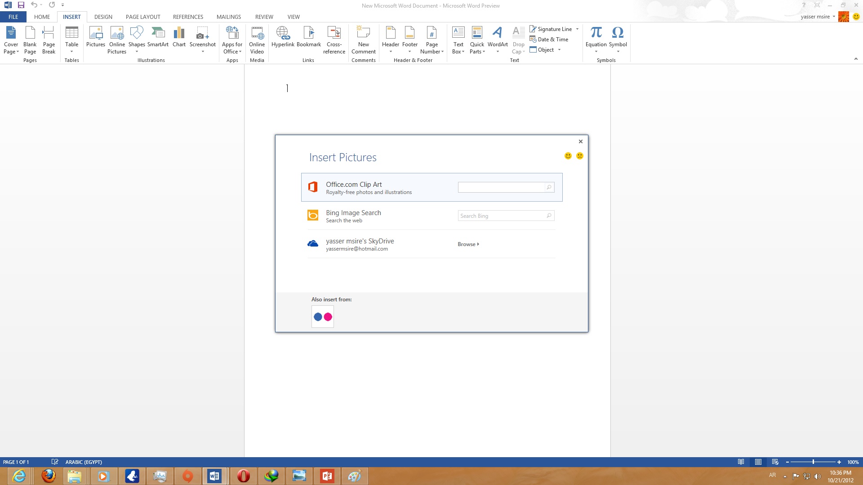Click the Online Pictures icon
This screenshot has height=485, width=863.
tap(117, 40)
